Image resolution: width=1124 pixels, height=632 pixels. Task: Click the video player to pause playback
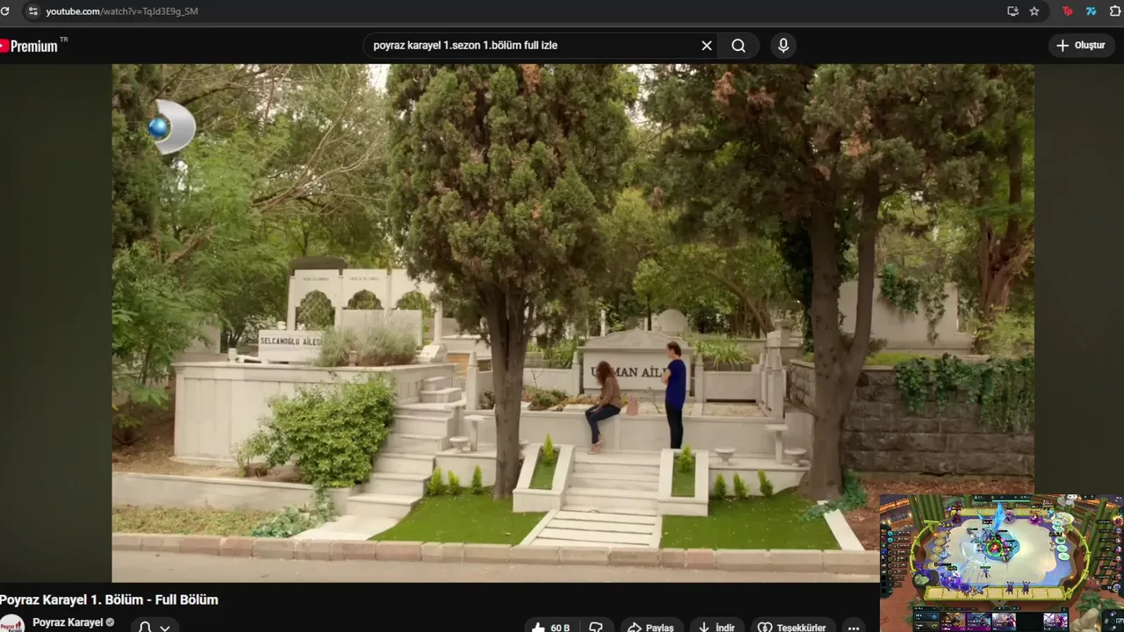coord(573,322)
